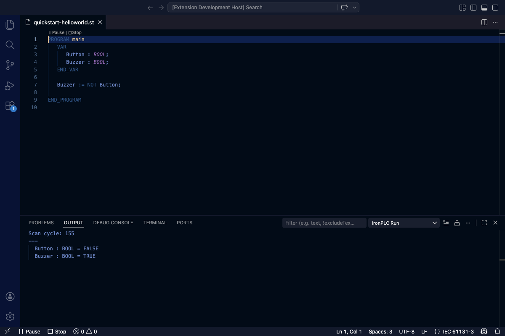
Task: Open the DEBUG CONSOLE tab
Action: coord(113,223)
